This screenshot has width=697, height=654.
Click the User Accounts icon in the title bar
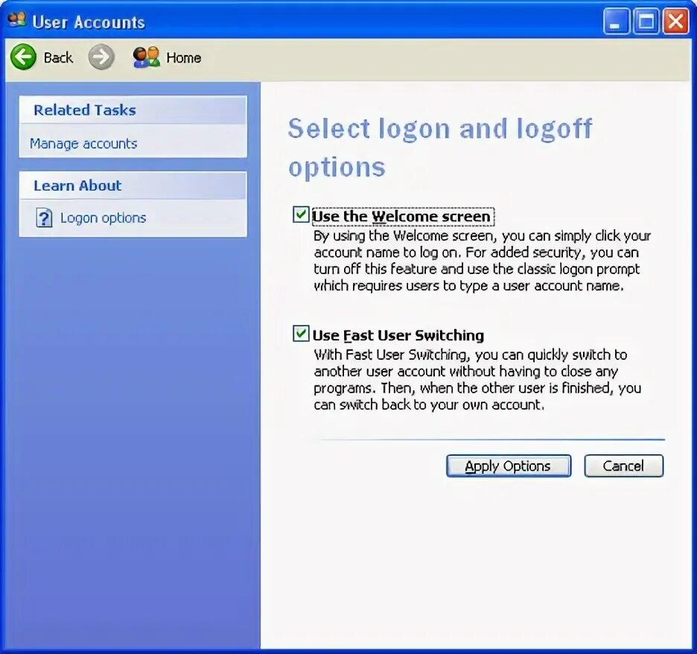tap(16, 22)
